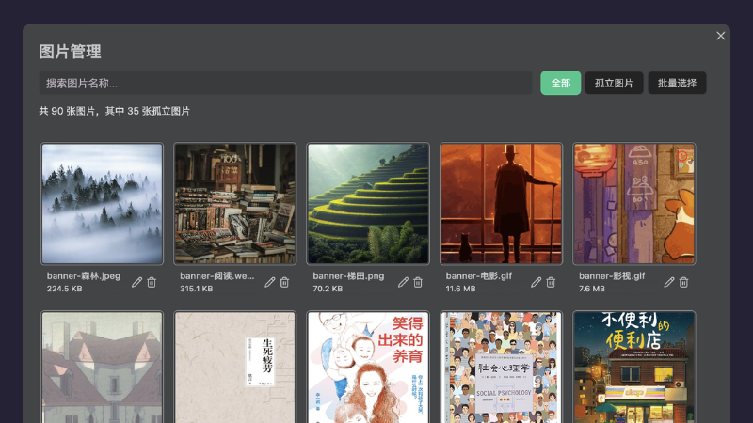Screen dimensions: 753x423
Task: Rename banner-森林.jpeg with pencil icon
Action: 136,282
